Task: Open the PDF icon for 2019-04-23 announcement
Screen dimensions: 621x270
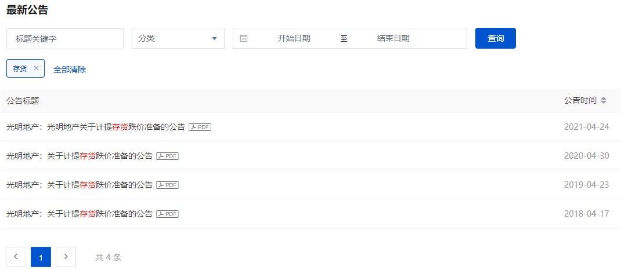Action: point(167,185)
